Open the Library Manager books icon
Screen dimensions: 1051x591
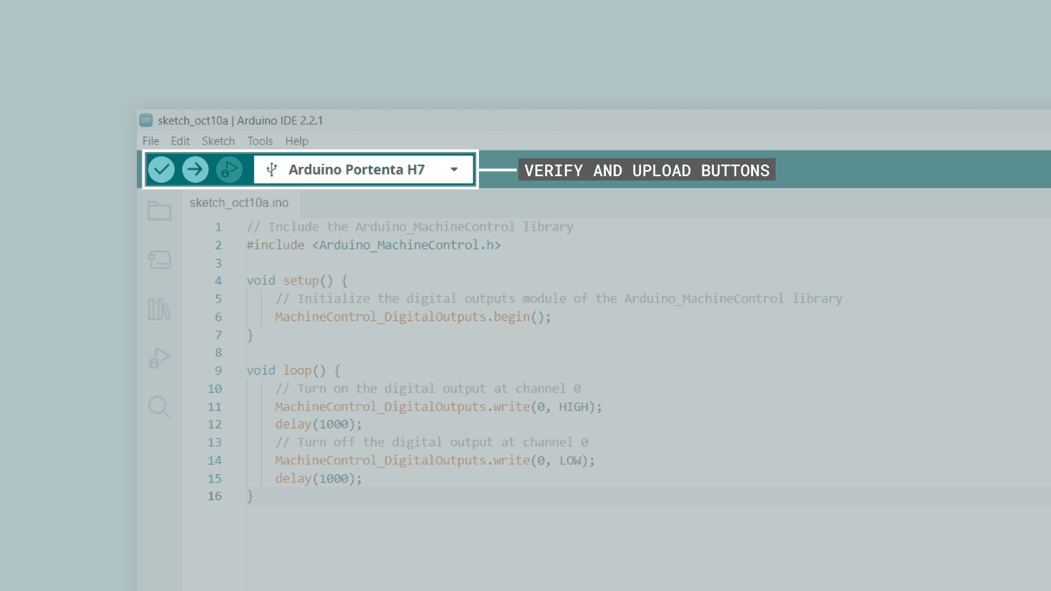(x=159, y=309)
